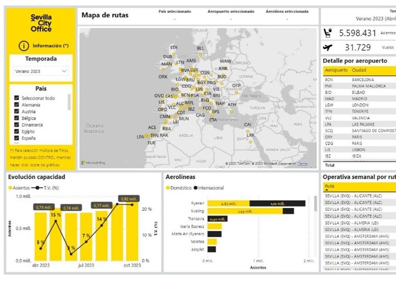This screenshot has width=396, height=282.
Task: Click the LXR airport marker on map
Action: coord(250,142)
